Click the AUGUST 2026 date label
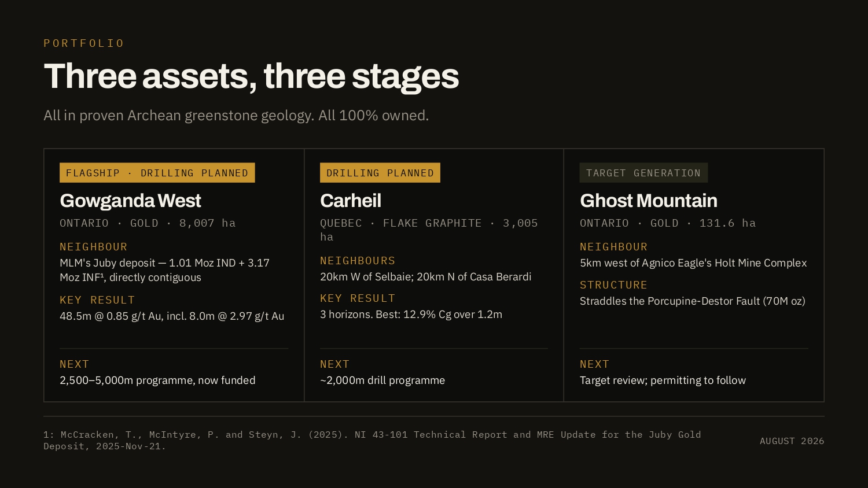868x488 pixels. point(792,441)
